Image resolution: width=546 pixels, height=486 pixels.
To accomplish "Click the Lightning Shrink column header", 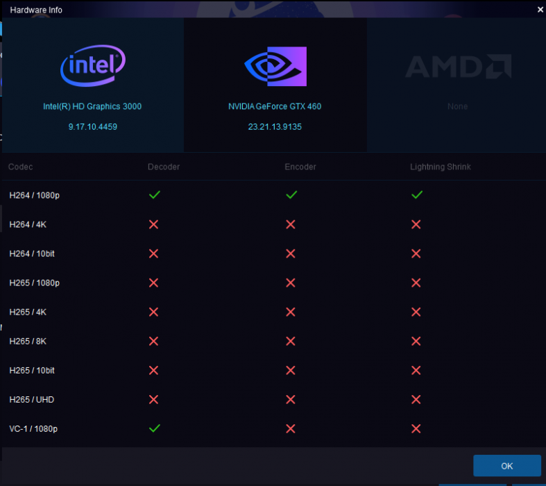I will 441,167.
